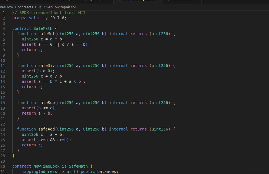Screen dimensions: 269x174
Task: Click the NewTimeLock contract name
Action: pyautogui.click(x=46, y=166)
